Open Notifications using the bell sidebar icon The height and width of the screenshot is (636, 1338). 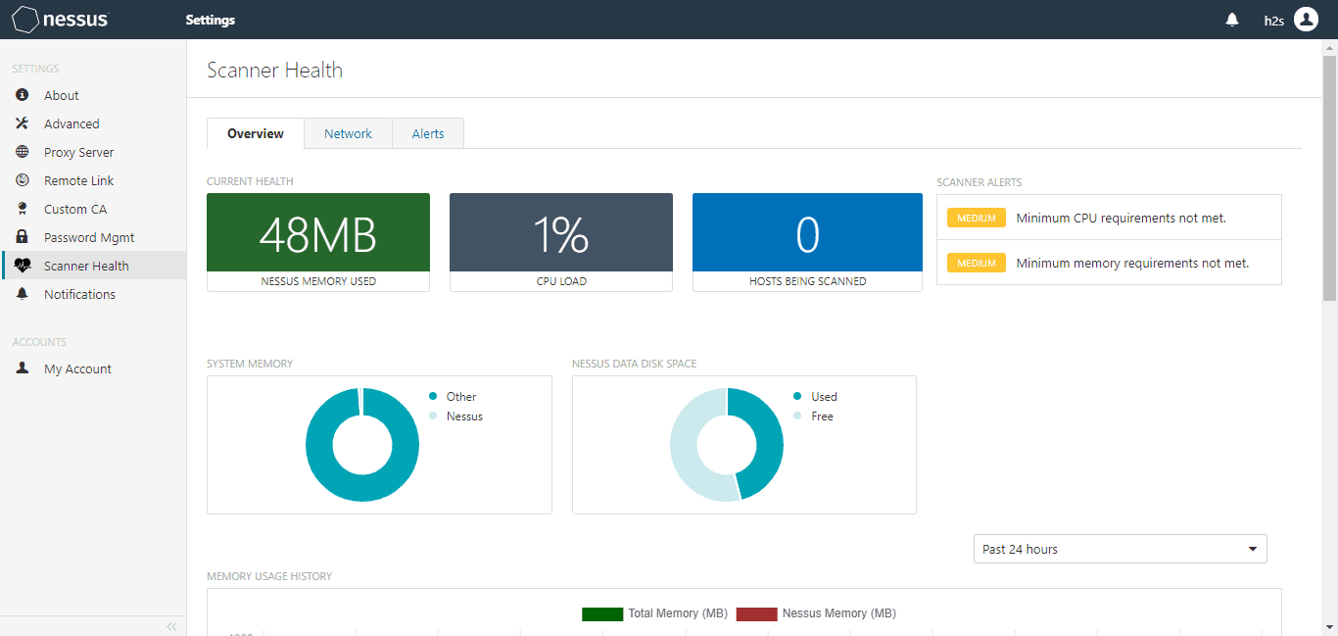(22, 294)
